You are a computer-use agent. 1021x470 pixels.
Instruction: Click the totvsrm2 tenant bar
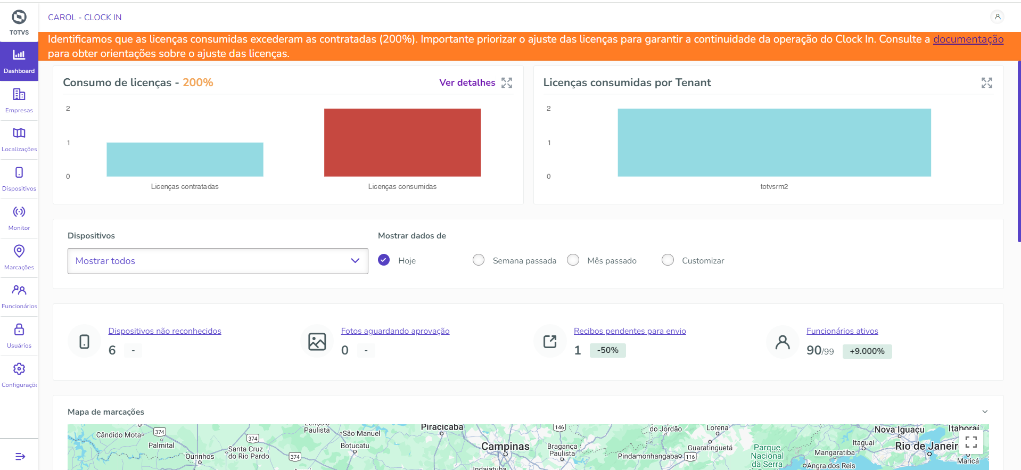pyautogui.click(x=775, y=143)
